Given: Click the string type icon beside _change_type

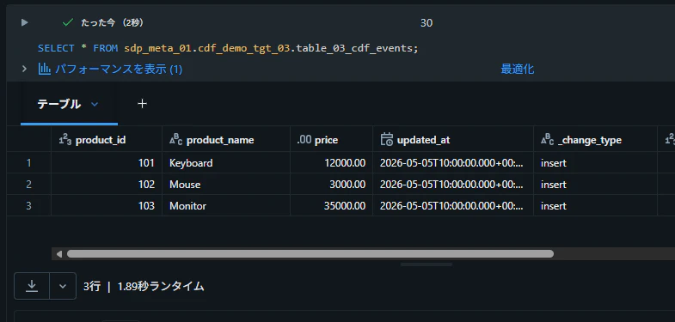Looking at the screenshot, I should 547,139.
